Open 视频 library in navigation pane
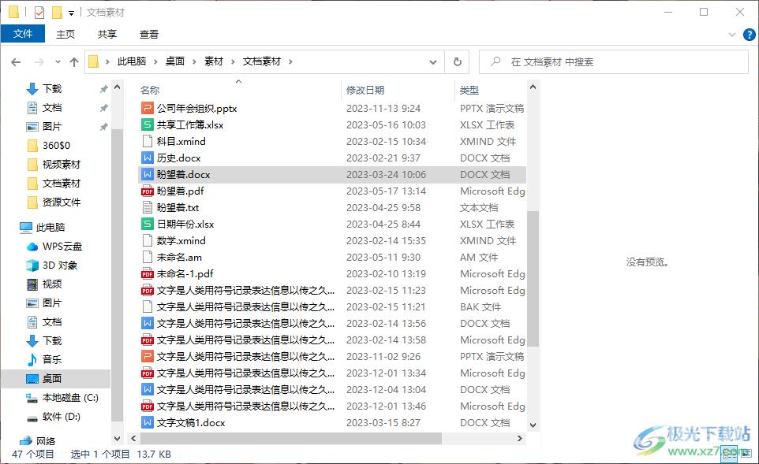Screen dimensions: 759x464 52,284
